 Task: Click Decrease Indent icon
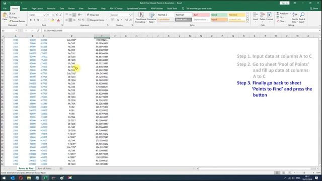point(79,20)
